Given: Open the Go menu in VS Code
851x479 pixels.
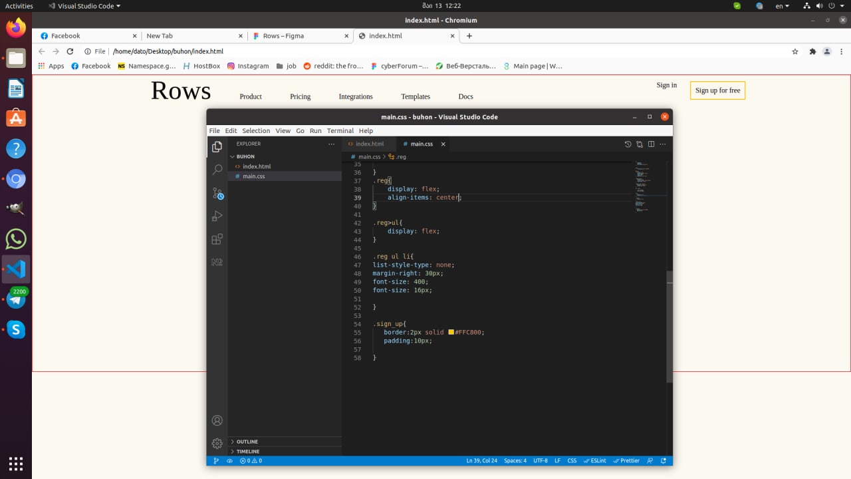Looking at the screenshot, I should point(300,130).
